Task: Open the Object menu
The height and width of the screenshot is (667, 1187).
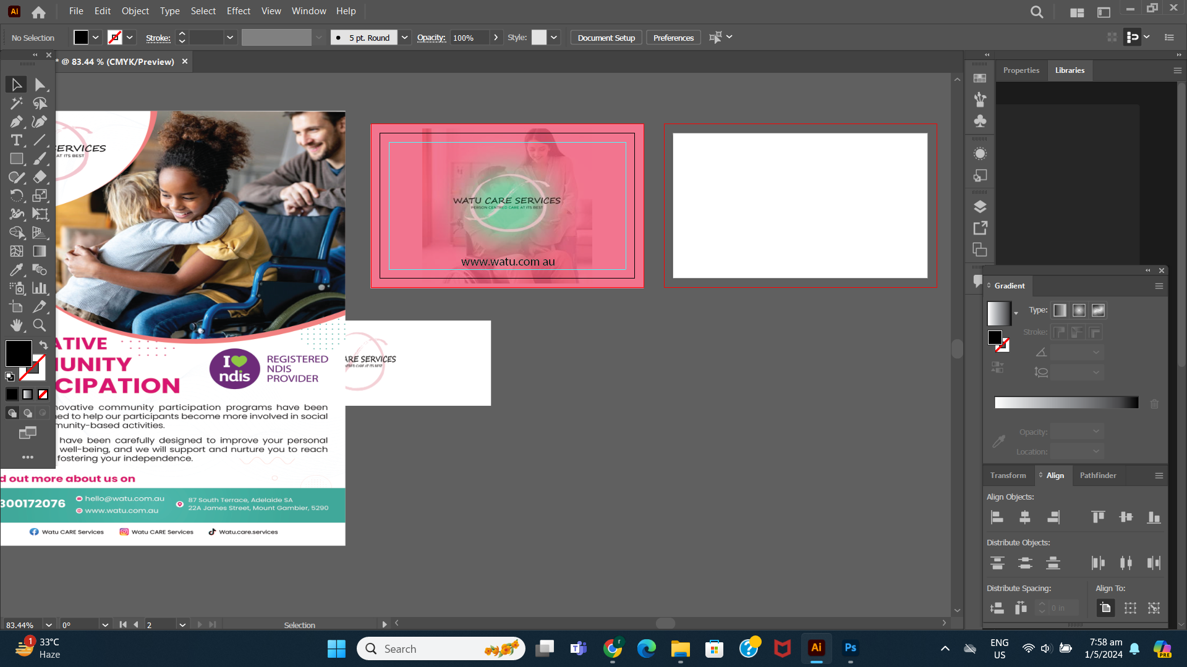Action: (135, 11)
